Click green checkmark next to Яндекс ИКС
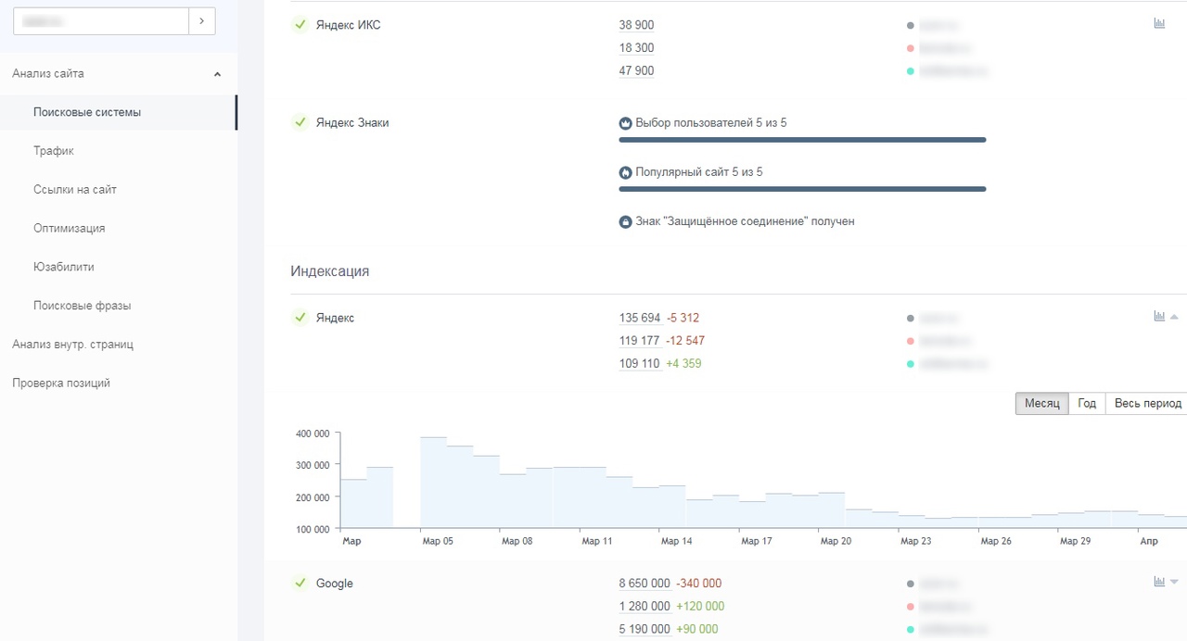Image resolution: width=1187 pixels, height=641 pixels. coord(300,25)
